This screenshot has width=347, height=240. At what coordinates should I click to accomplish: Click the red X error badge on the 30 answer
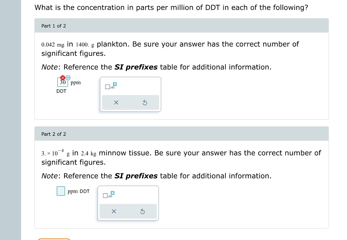(x=62, y=77)
